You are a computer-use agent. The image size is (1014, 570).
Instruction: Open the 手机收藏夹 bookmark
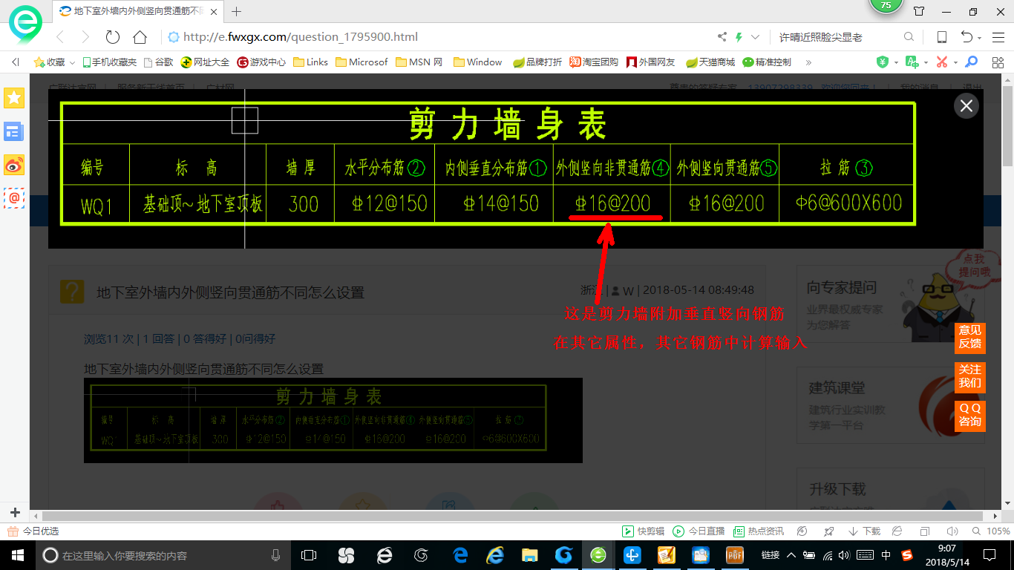109,62
